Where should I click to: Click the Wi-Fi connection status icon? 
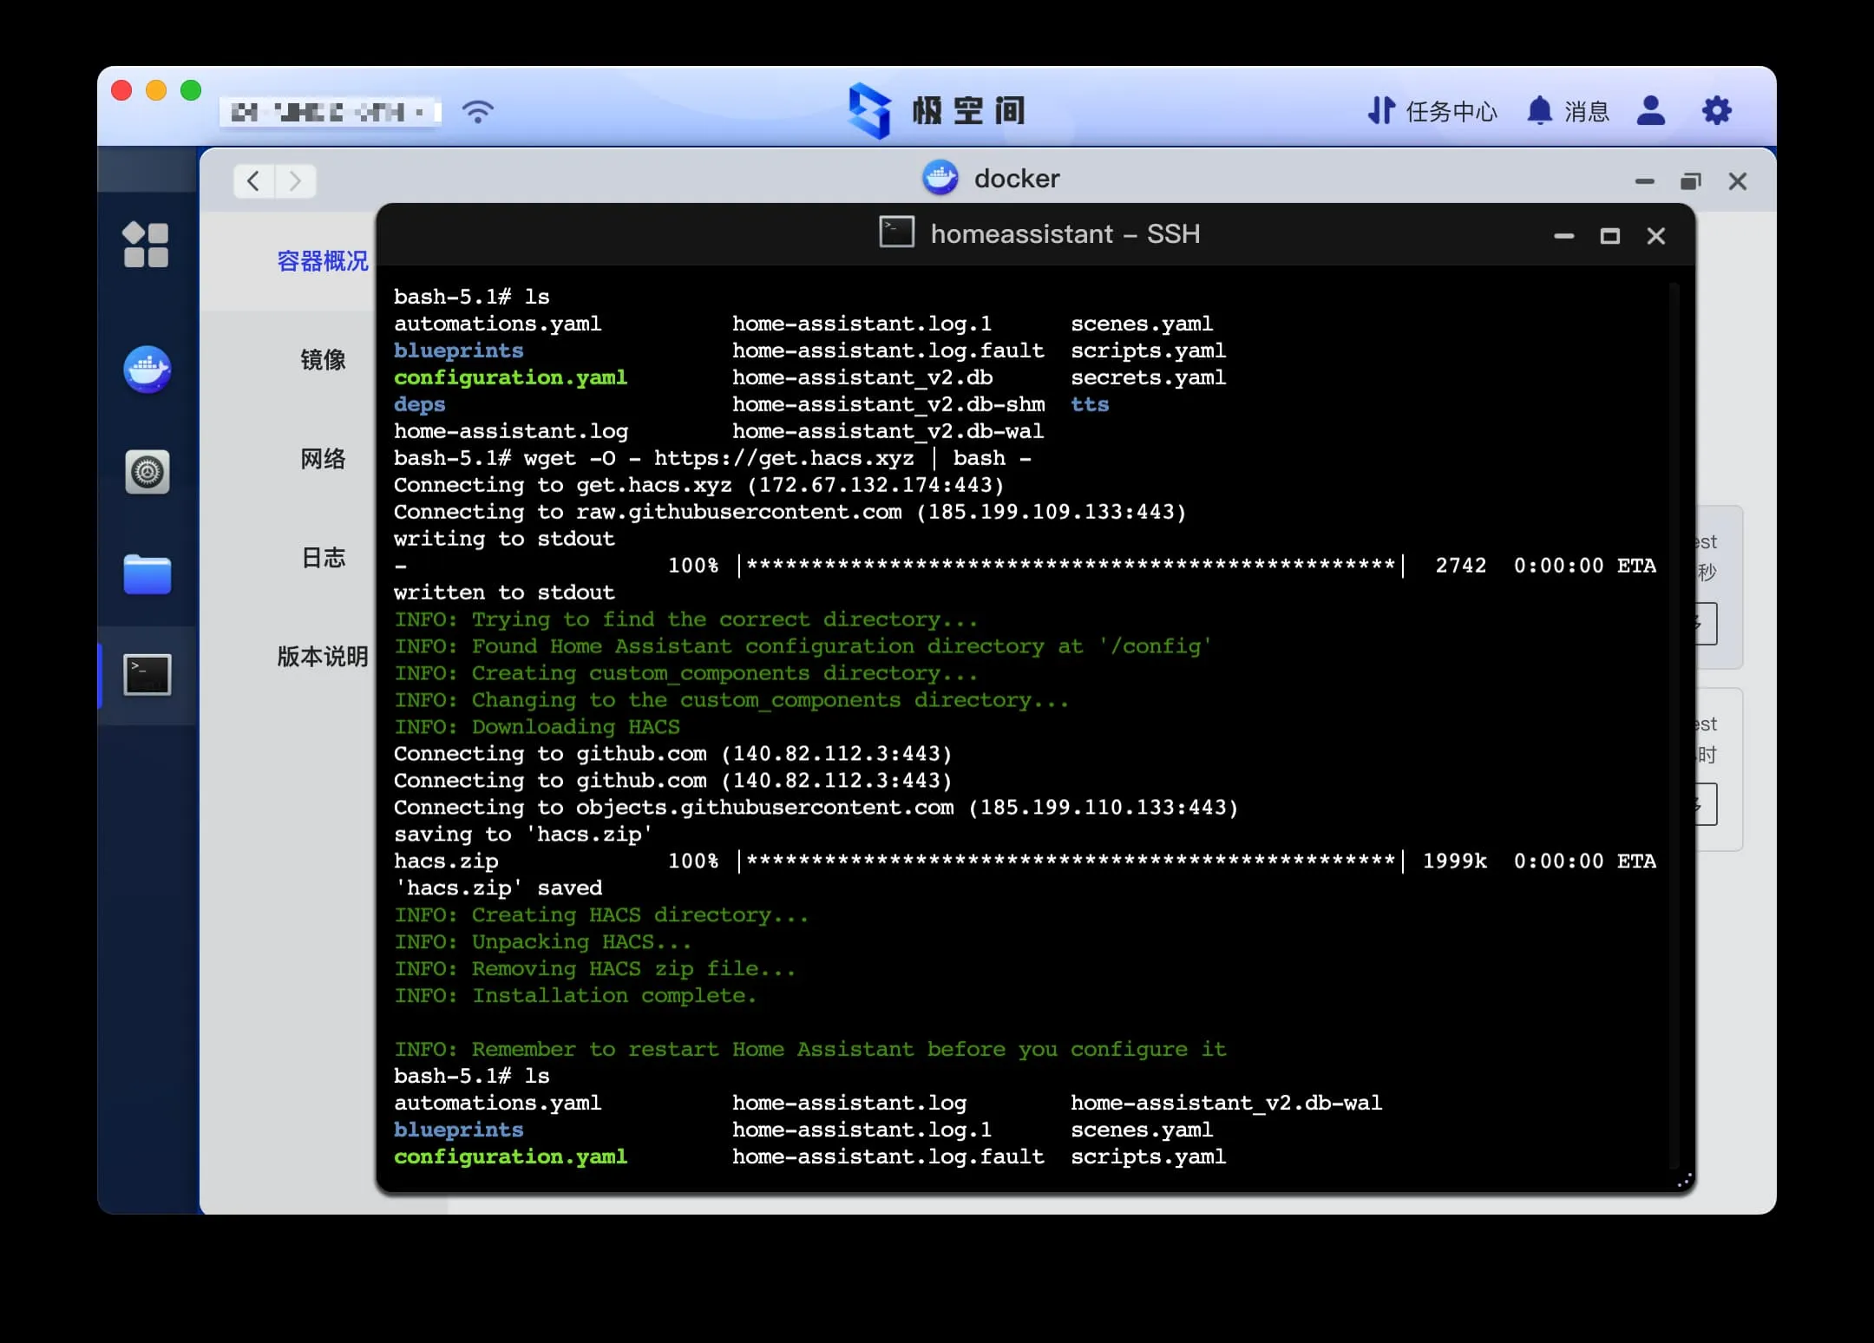[x=477, y=111]
